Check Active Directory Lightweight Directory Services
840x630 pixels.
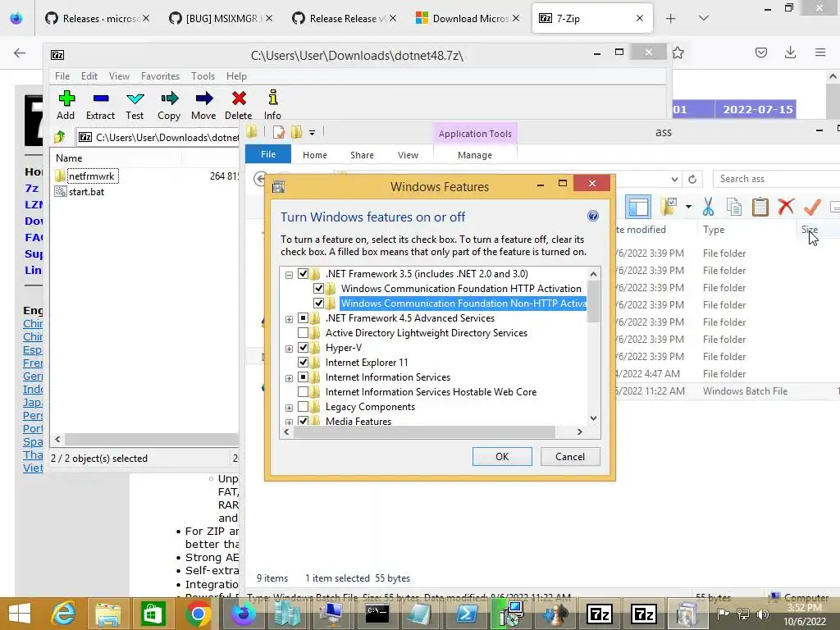pyautogui.click(x=304, y=333)
